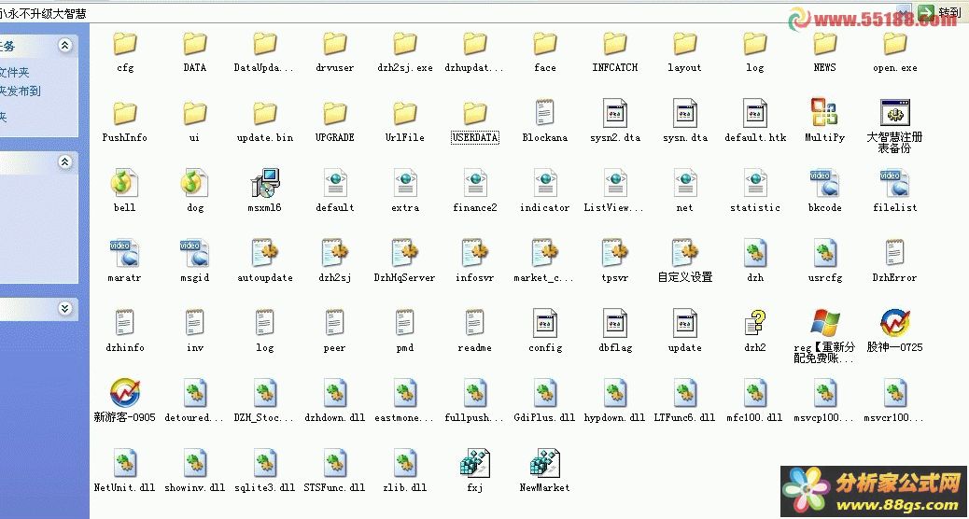
Task: Select the open.exe folder
Action: pyautogui.click(x=894, y=52)
